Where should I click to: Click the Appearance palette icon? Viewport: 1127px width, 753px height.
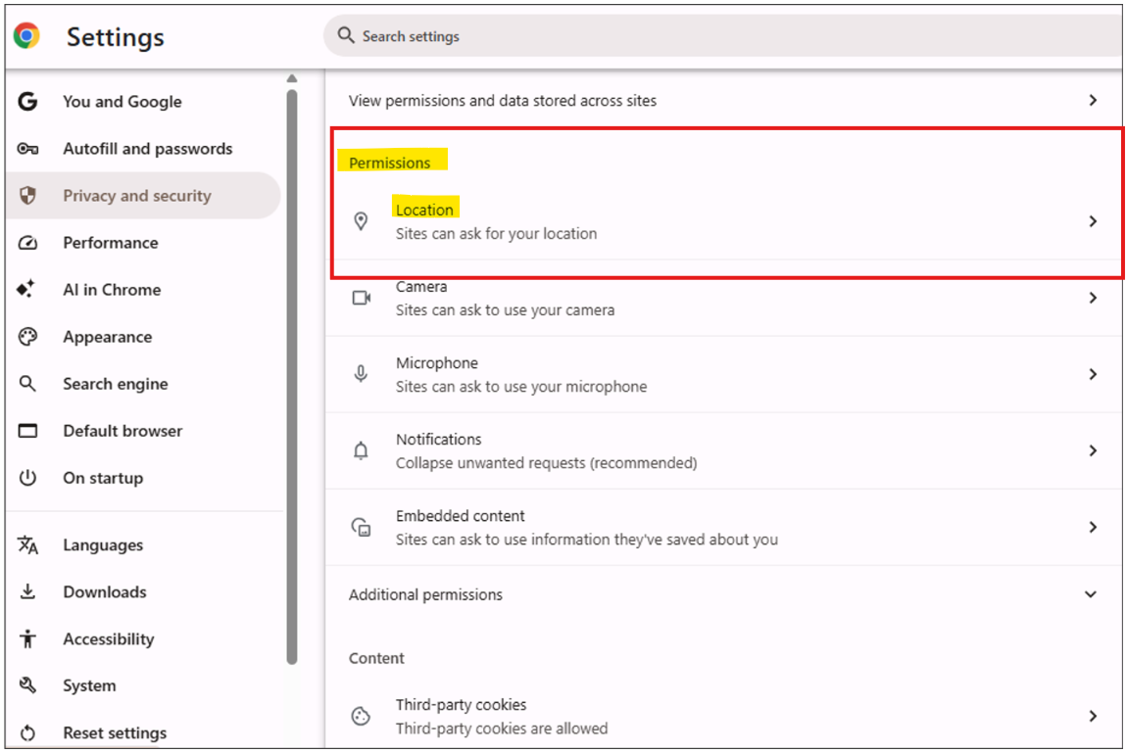[x=27, y=337]
